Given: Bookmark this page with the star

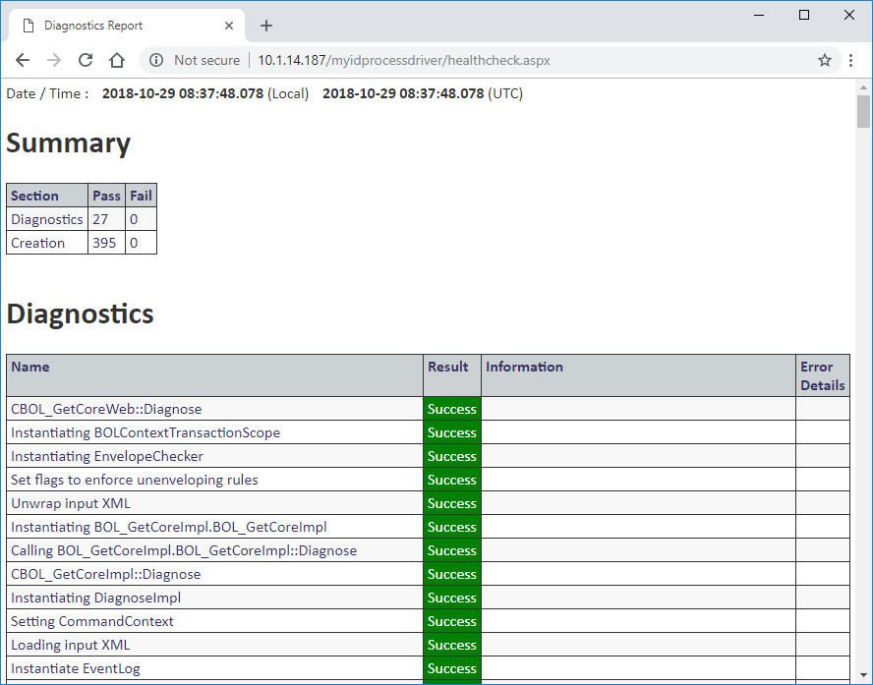Looking at the screenshot, I should click(825, 60).
